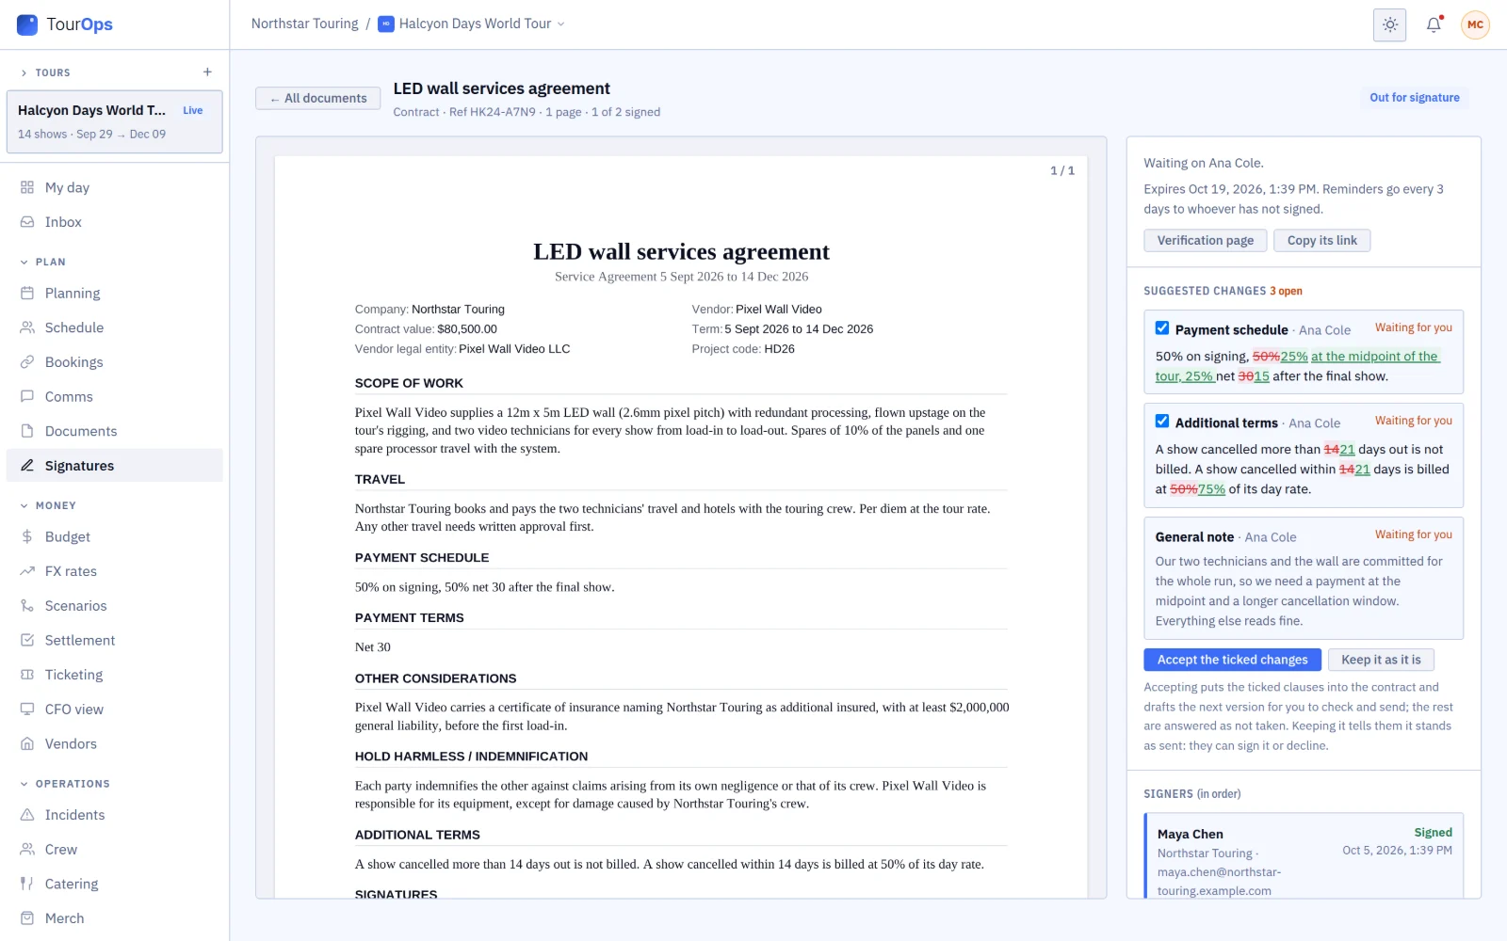Untick the Additional terms change checkbox
Screen dimensions: 1507x941
point(1162,422)
